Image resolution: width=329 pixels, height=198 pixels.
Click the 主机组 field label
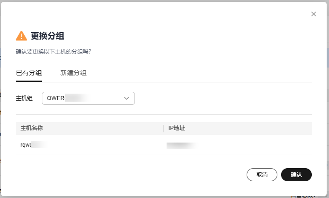[x=24, y=98]
